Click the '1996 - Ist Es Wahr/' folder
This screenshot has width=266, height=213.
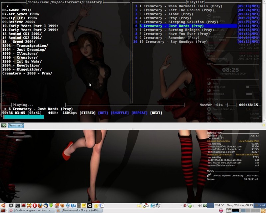coord(22,61)
